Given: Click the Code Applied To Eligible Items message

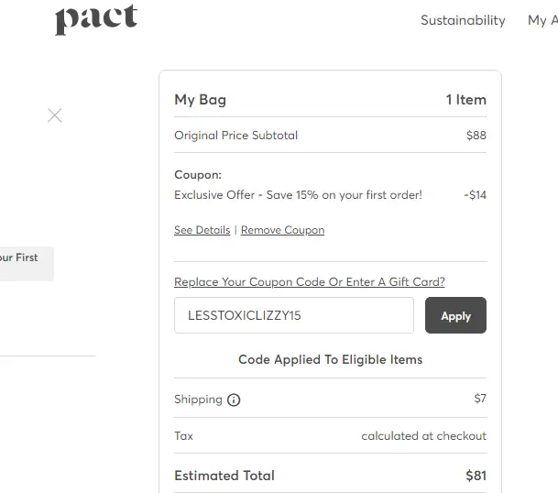Looking at the screenshot, I should tap(330, 360).
